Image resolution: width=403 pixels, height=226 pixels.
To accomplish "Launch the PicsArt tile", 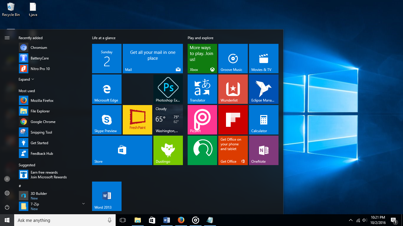I will click(202, 120).
